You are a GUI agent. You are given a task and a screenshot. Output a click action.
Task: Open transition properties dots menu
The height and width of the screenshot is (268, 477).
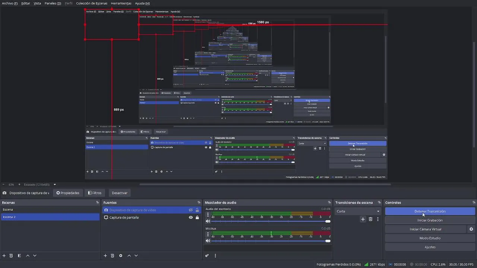coord(378,219)
